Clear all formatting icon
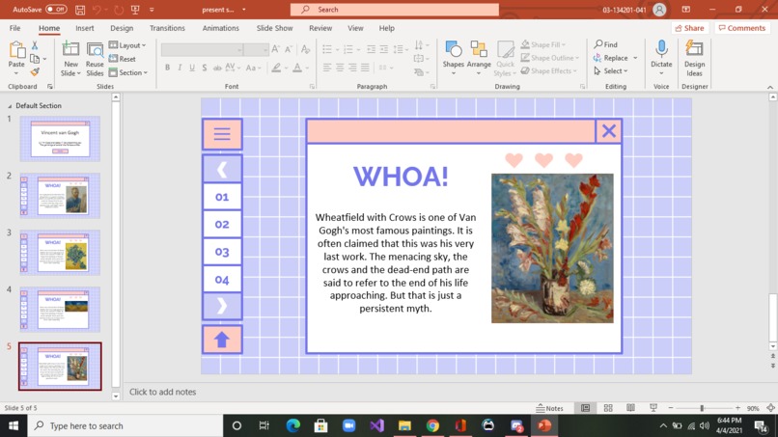This screenshot has height=437, width=778. pos(306,48)
